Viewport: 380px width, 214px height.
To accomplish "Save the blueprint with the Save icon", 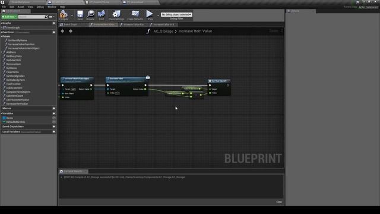I will 80,15.
